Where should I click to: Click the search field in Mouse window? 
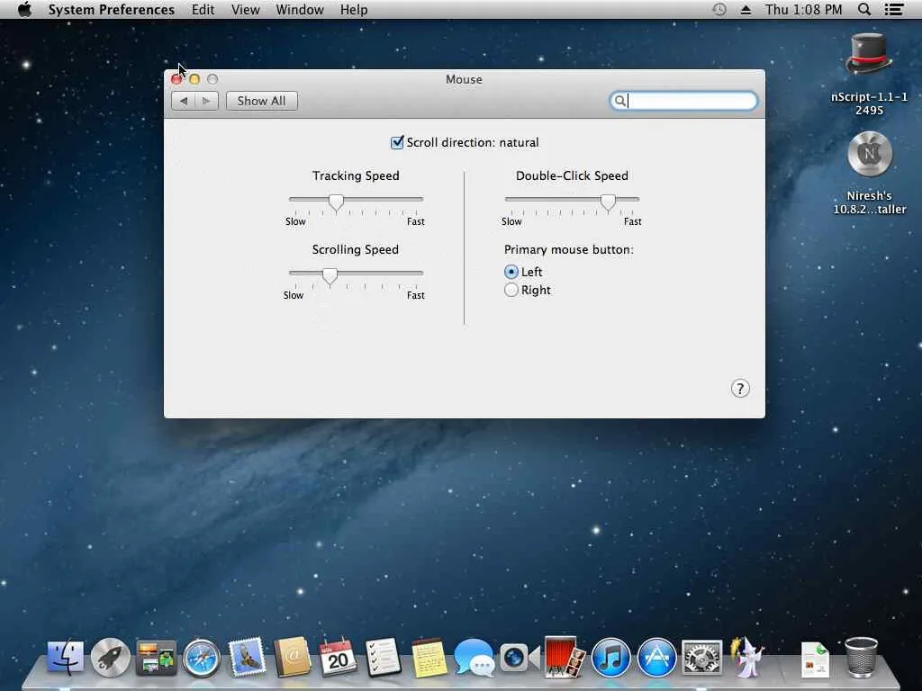pyautogui.click(x=683, y=101)
